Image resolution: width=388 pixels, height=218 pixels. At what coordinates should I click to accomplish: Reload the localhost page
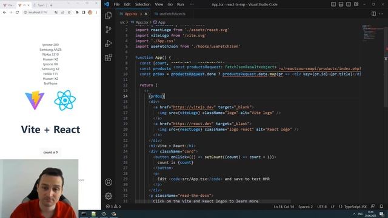click(x=18, y=12)
